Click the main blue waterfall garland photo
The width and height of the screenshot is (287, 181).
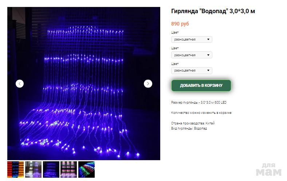(x=84, y=84)
